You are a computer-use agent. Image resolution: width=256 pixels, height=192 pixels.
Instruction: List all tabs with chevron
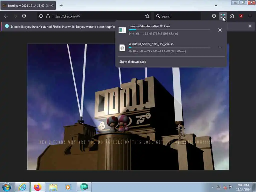[x=216, y=5]
